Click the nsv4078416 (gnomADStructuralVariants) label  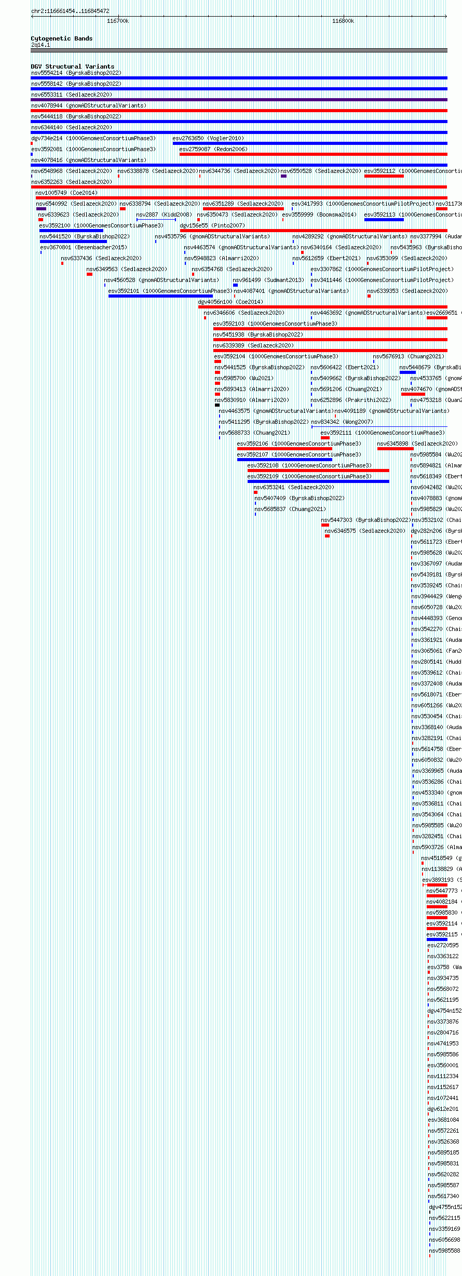[89, 160]
